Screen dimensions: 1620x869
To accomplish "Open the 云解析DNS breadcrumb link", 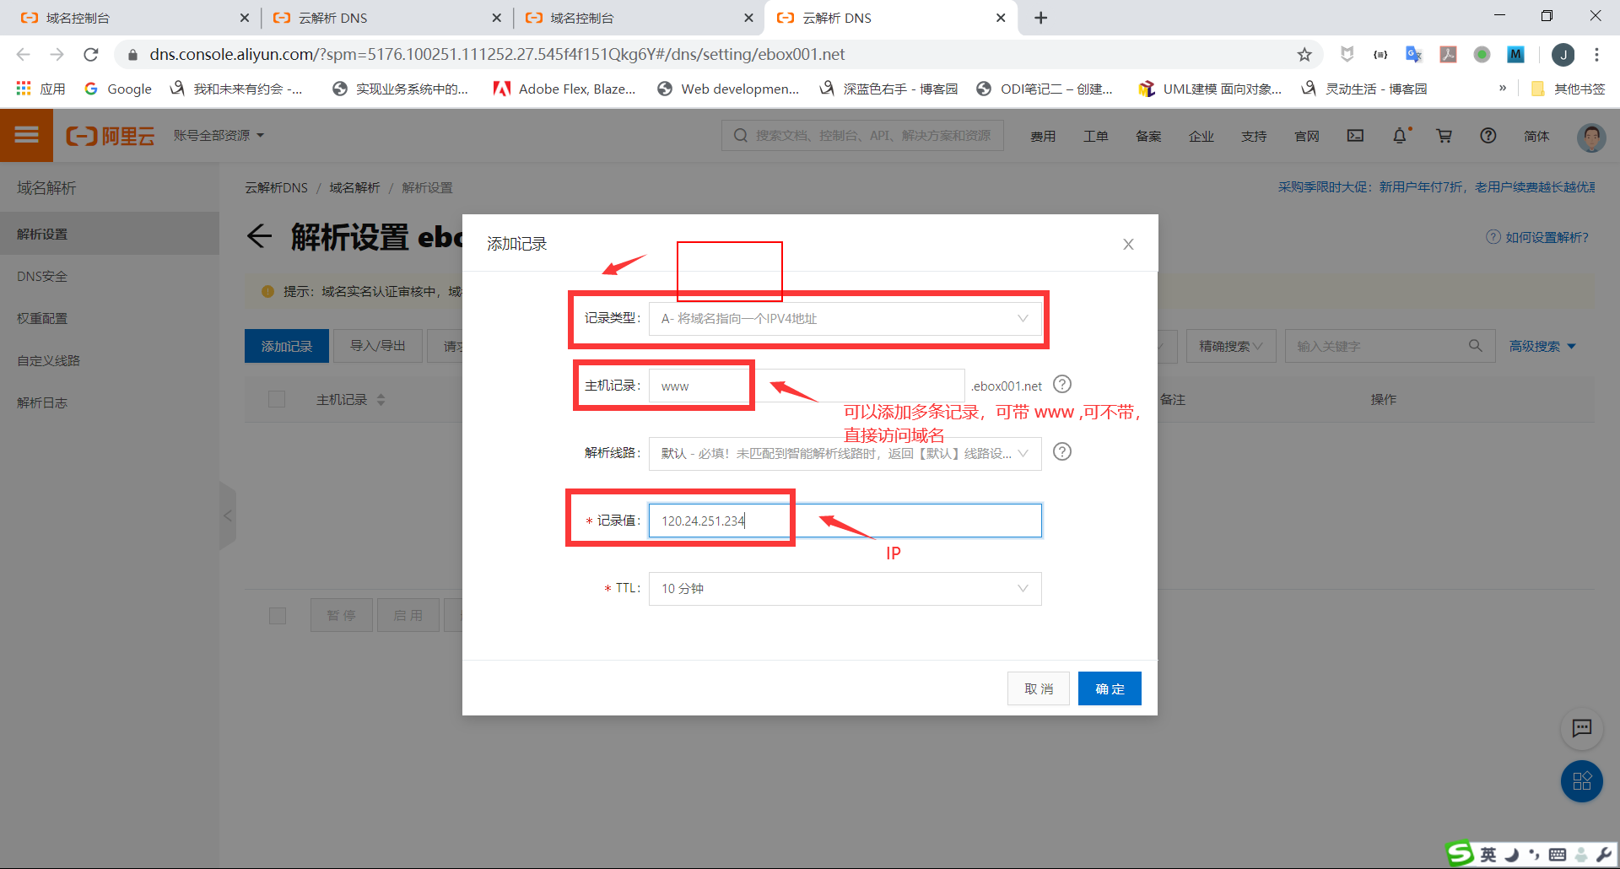I will [x=275, y=187].
